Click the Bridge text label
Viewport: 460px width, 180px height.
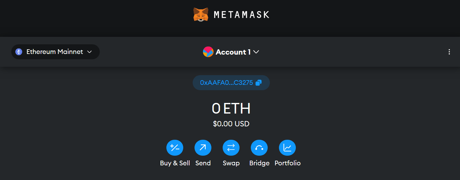coord(259,163)
